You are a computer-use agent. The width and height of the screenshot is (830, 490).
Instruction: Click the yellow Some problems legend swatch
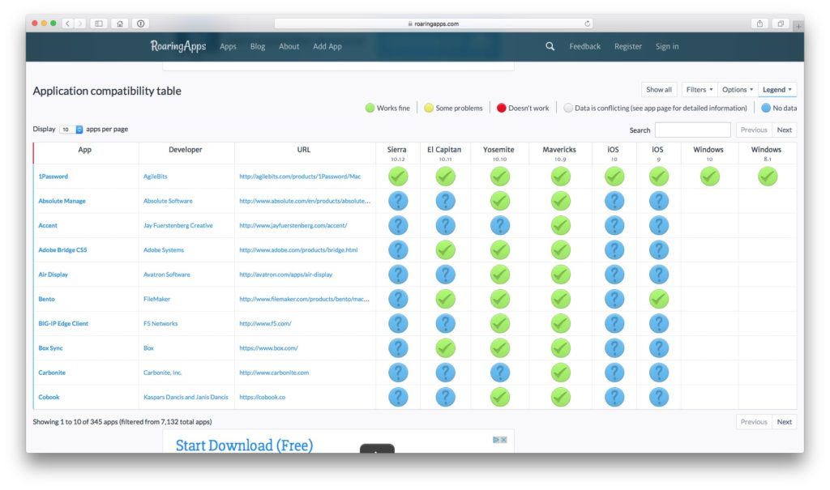tap(429, 108)
